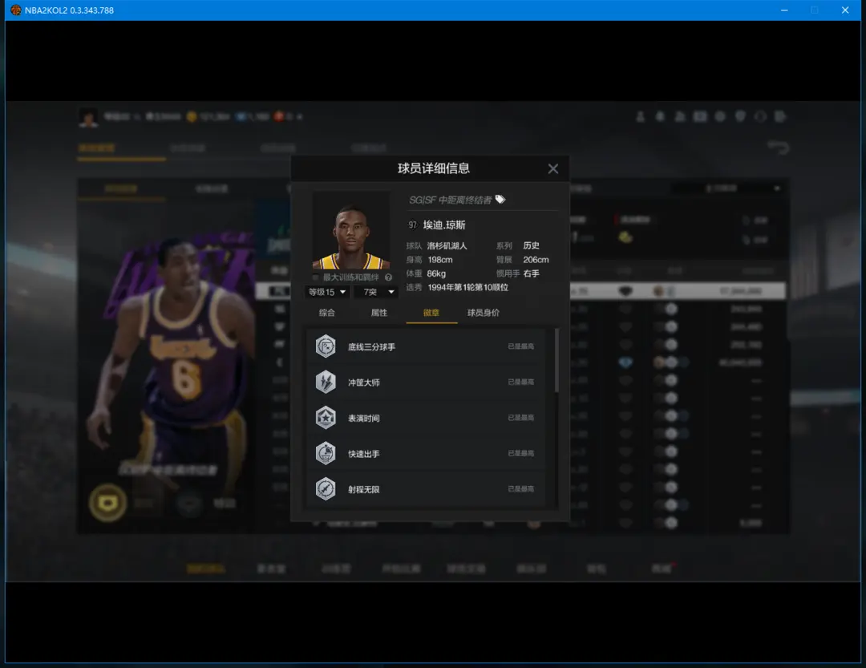Open the 7突 dropdown
Screen dimensions: 866x668
pos(378,292)
